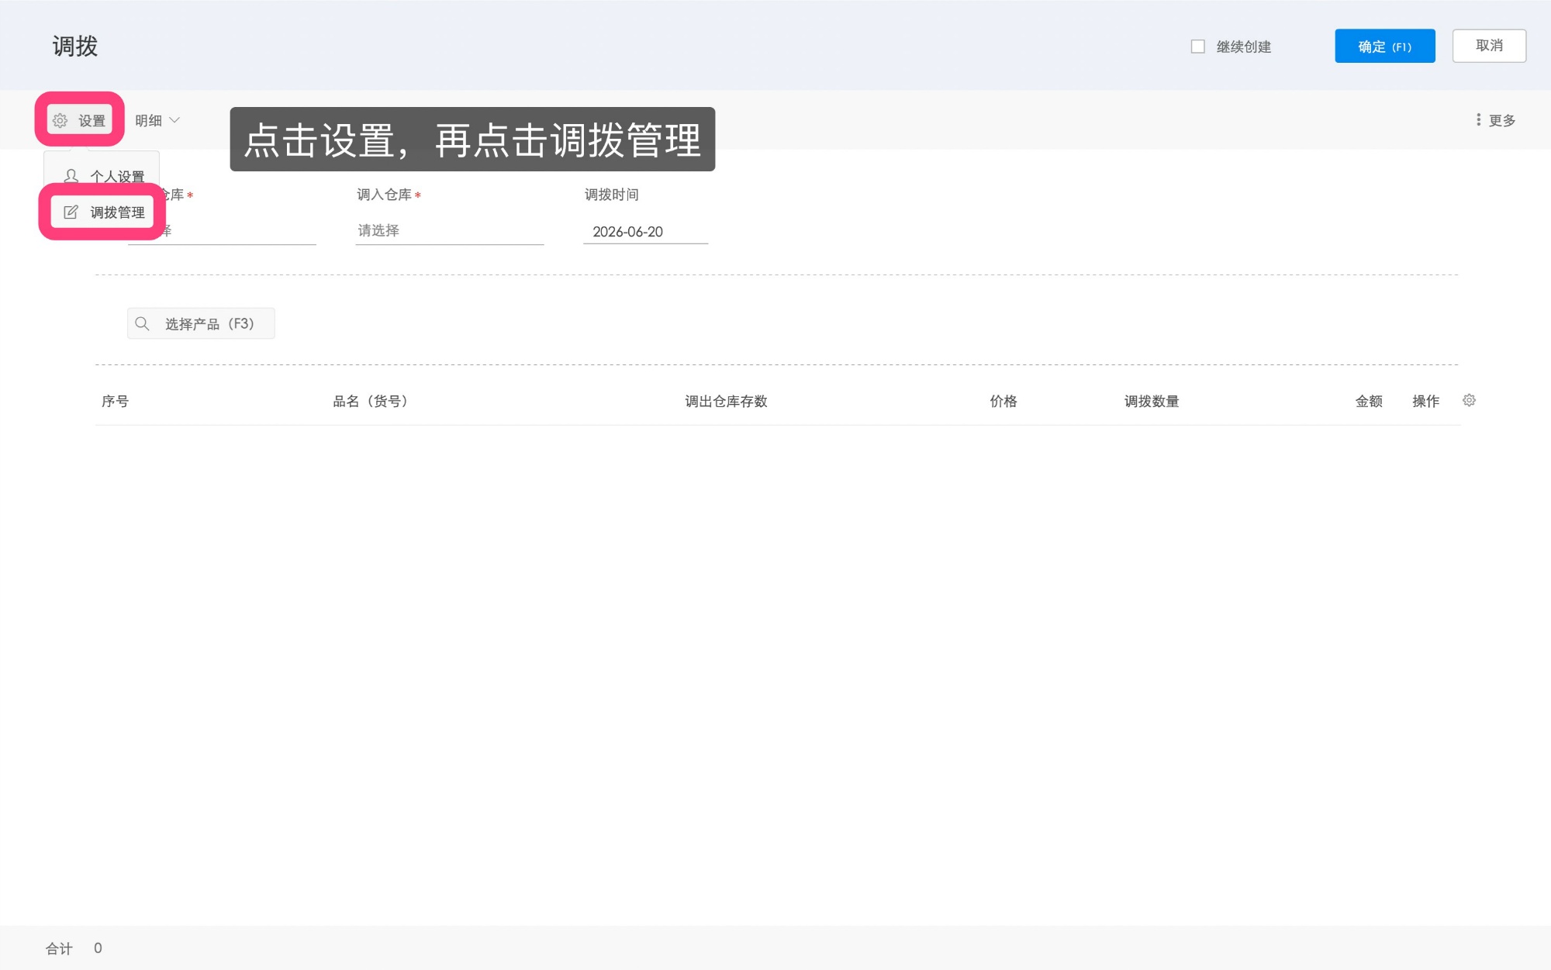Click the 调拨管理 edit icon
The width and height of the screenshot is (1551, 970).
tap(71, 212)
